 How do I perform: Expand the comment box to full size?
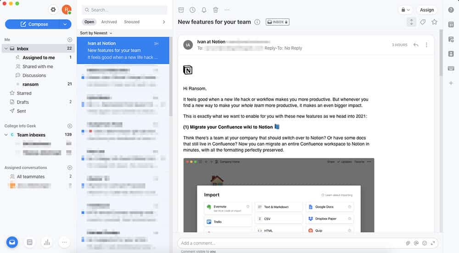tap(433, 243)
